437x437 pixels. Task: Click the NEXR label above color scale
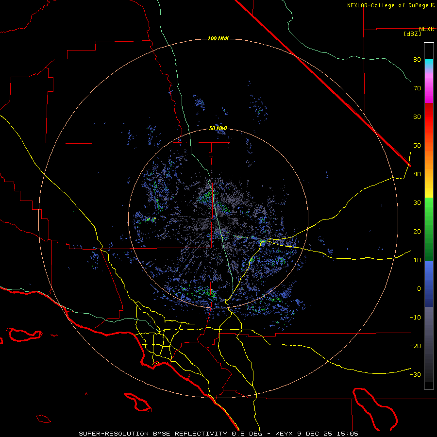[x=427, y=29]
